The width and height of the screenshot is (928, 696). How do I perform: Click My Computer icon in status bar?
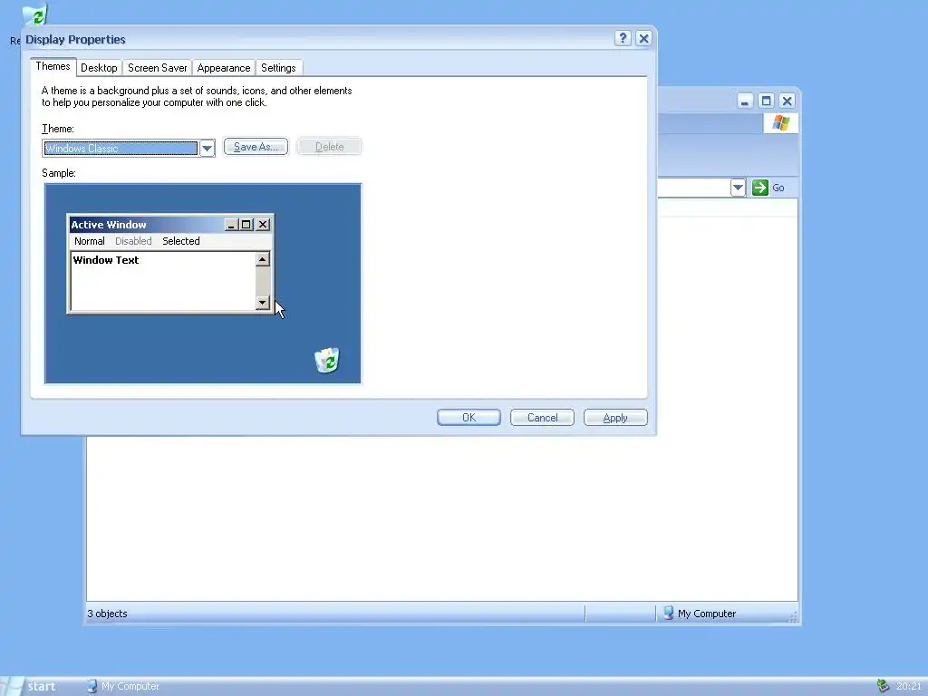pos(668,614)
